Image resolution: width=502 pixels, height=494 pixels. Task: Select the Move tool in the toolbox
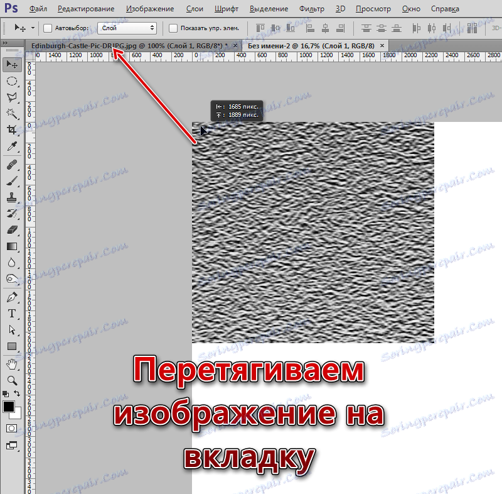click(x=12, y=65)
